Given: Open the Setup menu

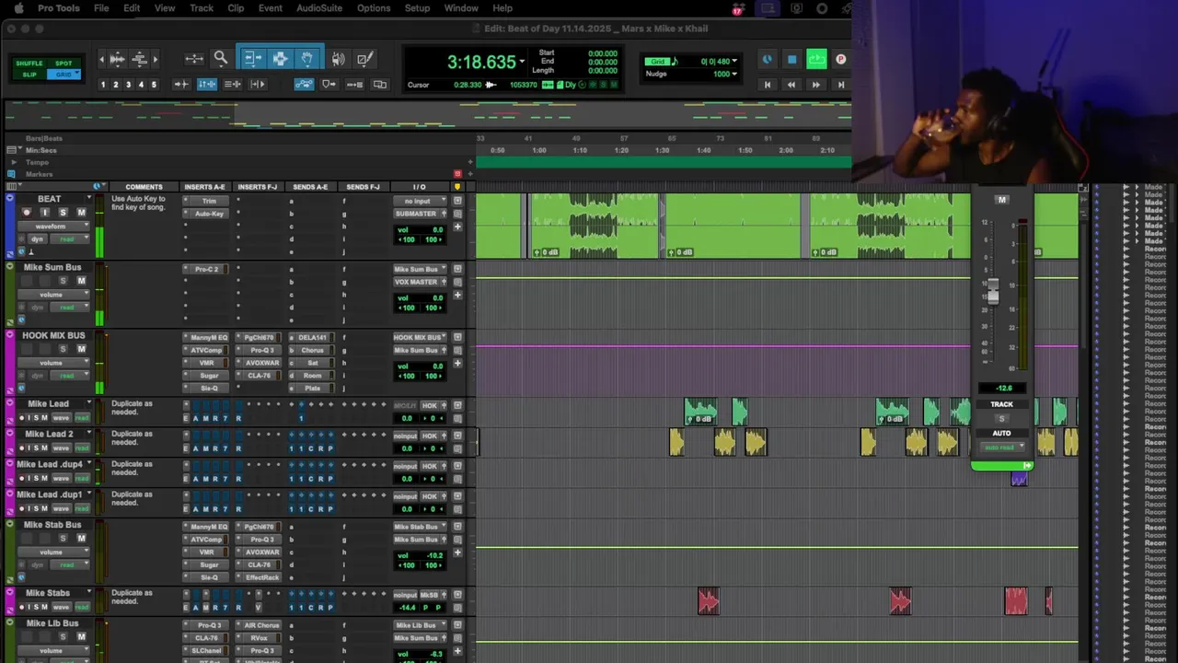Looking at the screenshot, I should [x=417, y=8].
